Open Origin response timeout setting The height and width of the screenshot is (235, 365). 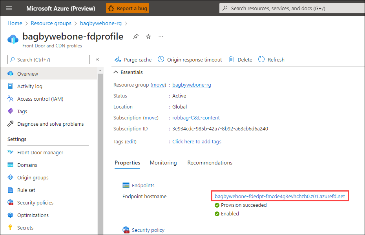[190, 60]
